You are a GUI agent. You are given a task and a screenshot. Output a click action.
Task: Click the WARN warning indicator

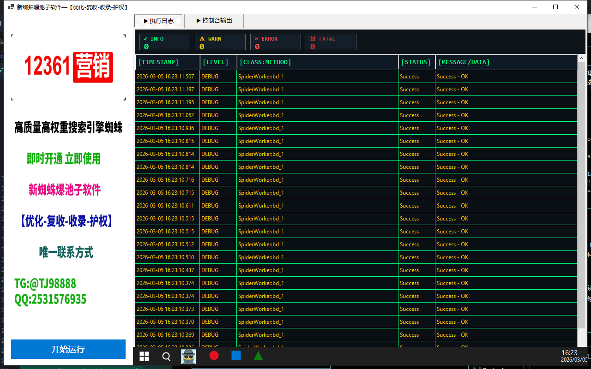[220, 42]
